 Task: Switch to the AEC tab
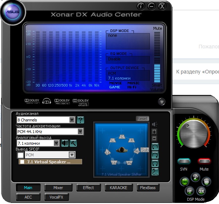click(28, 197)
